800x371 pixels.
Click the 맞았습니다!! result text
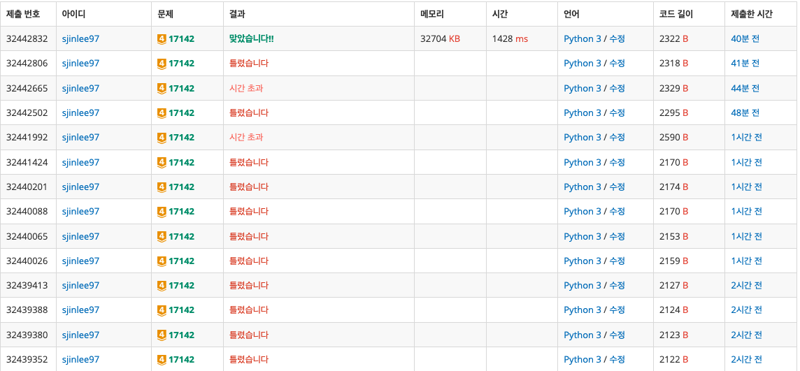click(252, 38)
